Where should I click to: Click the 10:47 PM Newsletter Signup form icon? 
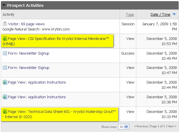(x=5, y=68)
